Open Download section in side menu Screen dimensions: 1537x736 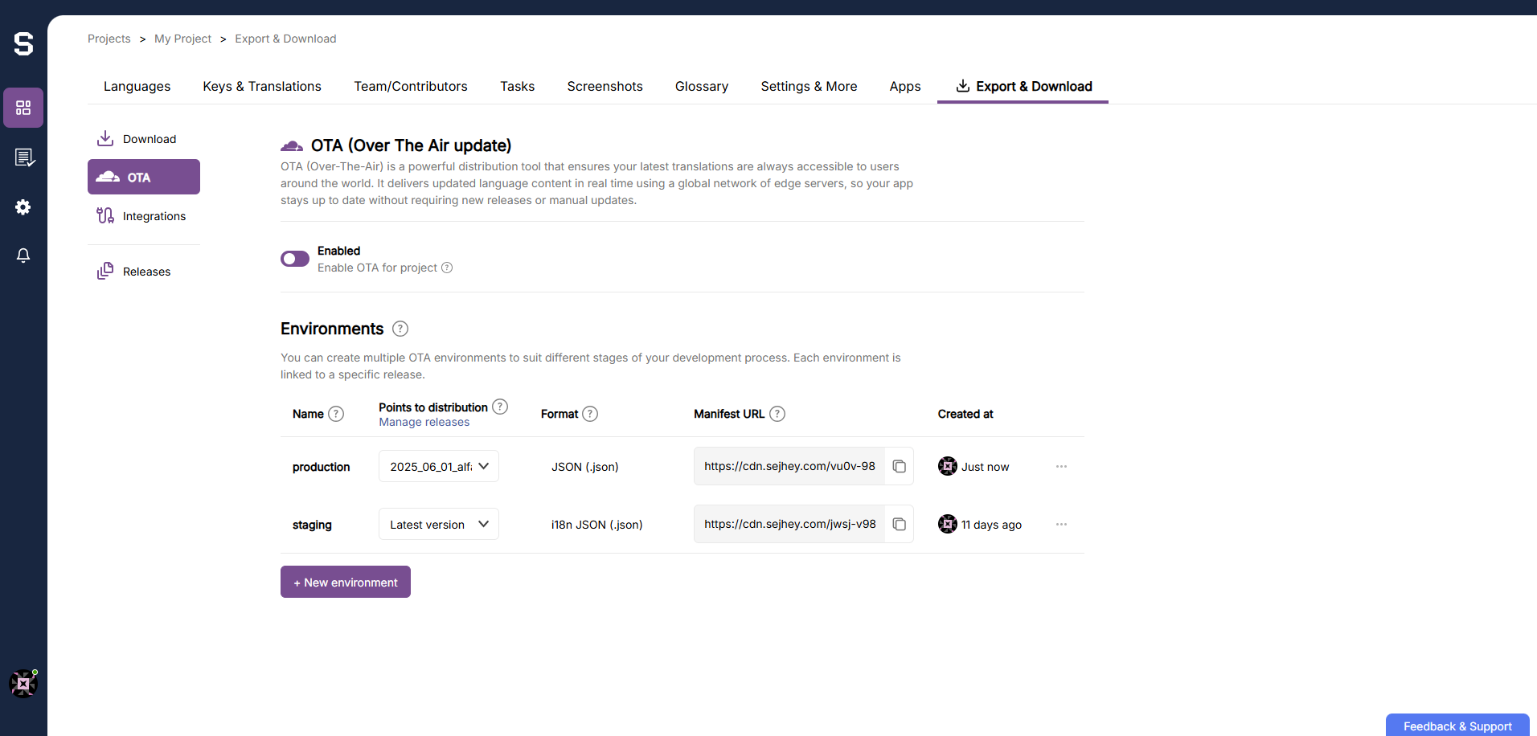[144, 139]
